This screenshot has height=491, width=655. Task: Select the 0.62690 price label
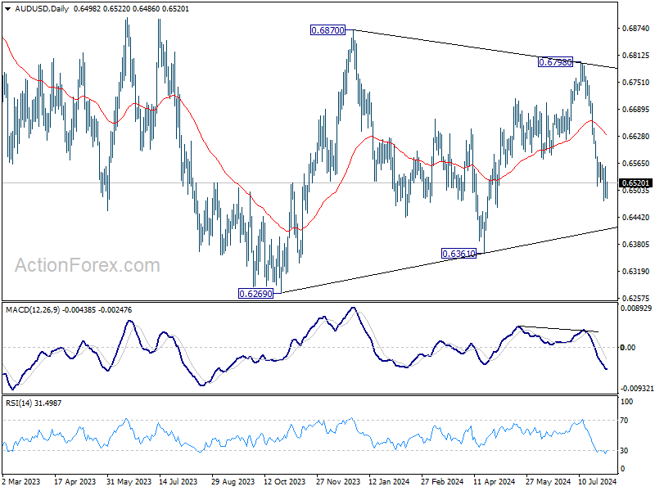[x=255, y=294]
